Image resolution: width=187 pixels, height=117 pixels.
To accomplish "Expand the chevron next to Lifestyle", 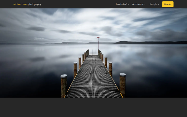I will (x=158, y=4).
